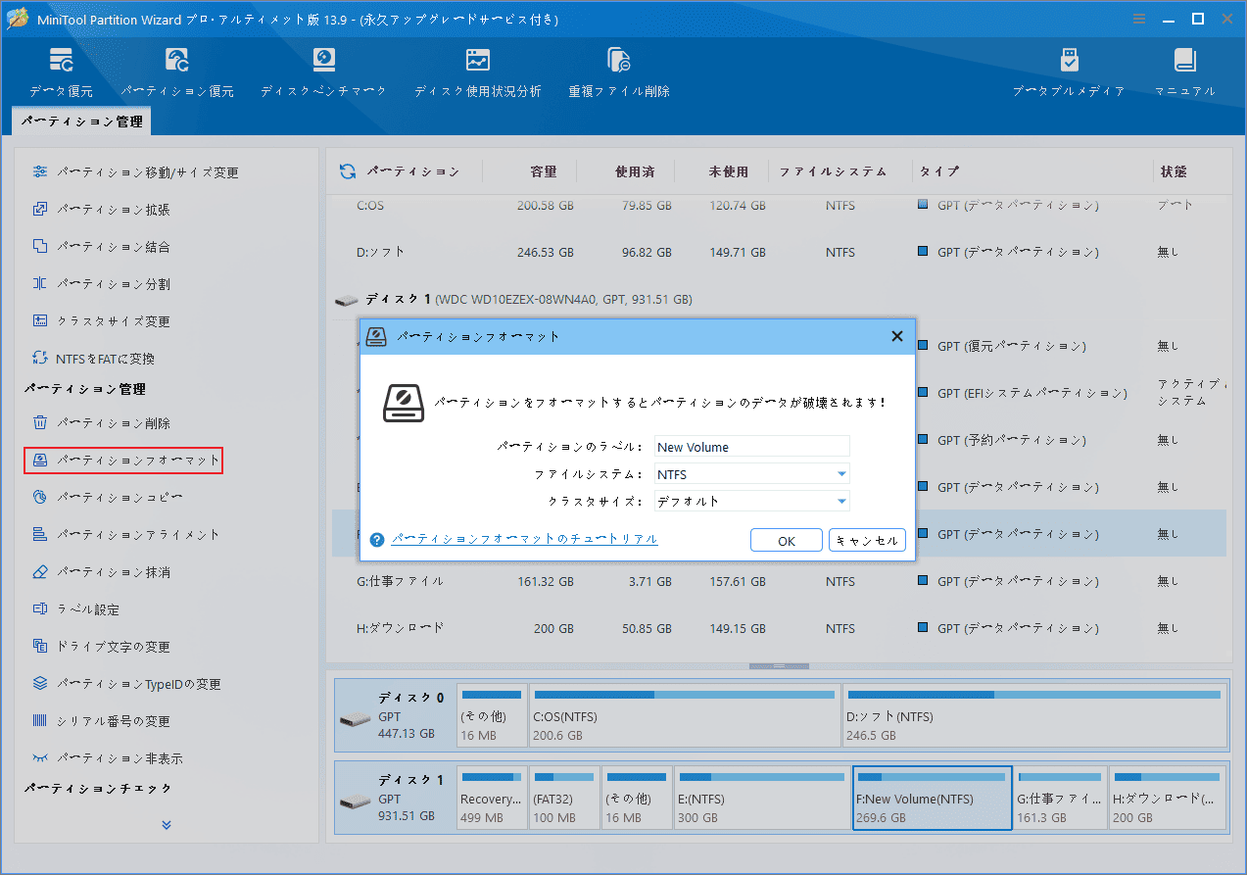Screen dimensions: 1247x875
Task: Click ディスク 1 in disk map
Action: coord(395,798)
